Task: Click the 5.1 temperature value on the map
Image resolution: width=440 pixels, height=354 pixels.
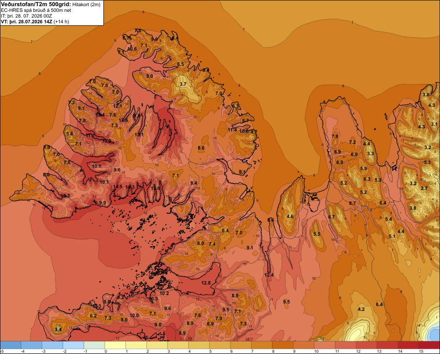Action: (x=392, y=236)
